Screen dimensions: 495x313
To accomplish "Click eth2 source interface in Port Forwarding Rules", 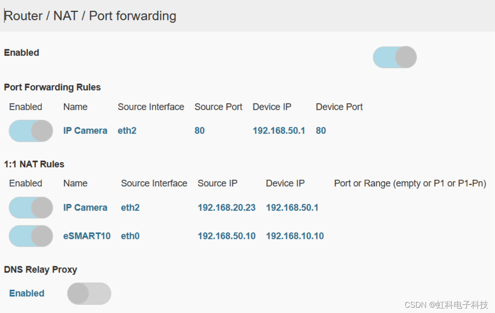I will click(127, 130).
